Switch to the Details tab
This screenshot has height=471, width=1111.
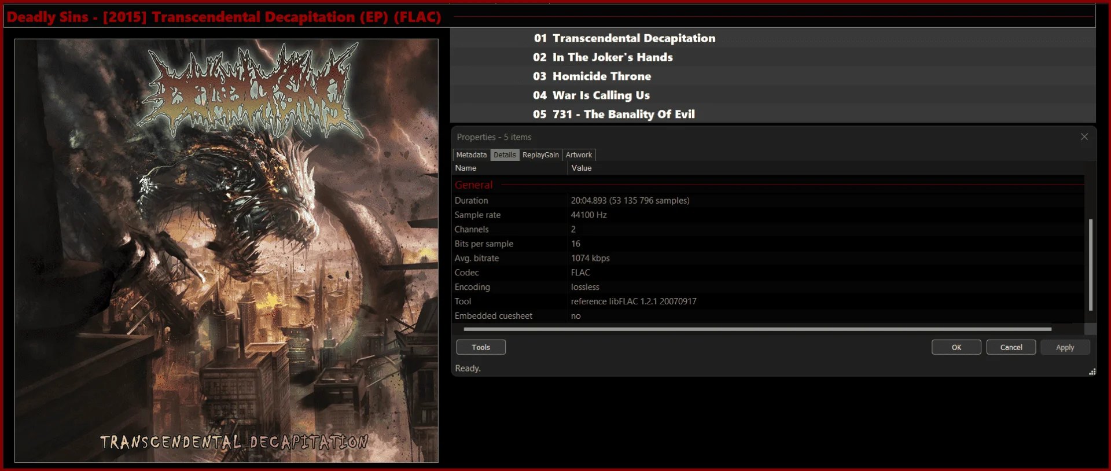point(505,155)
